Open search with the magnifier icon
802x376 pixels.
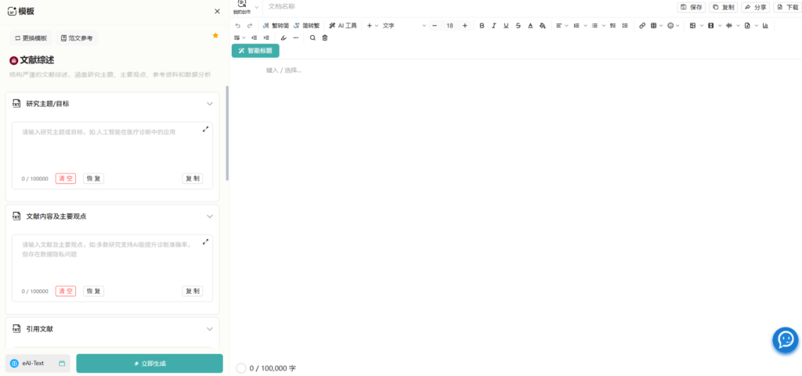[x=313, y=38]
